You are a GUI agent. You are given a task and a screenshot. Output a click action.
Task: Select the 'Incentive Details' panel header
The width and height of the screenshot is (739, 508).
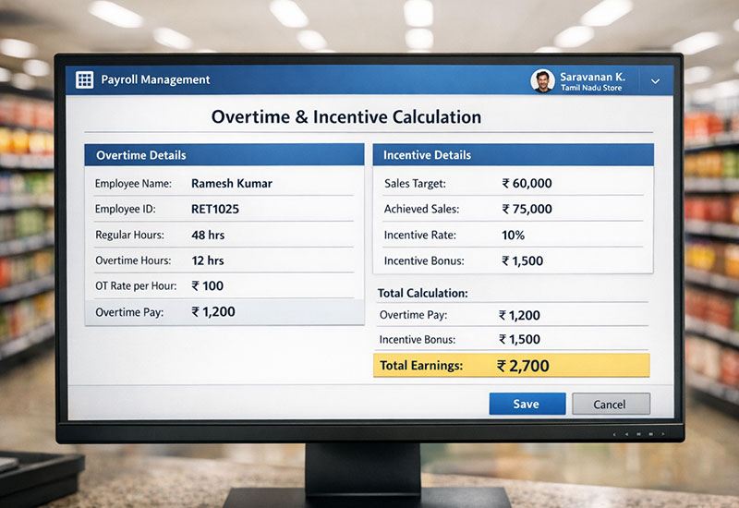click(514, 155)
